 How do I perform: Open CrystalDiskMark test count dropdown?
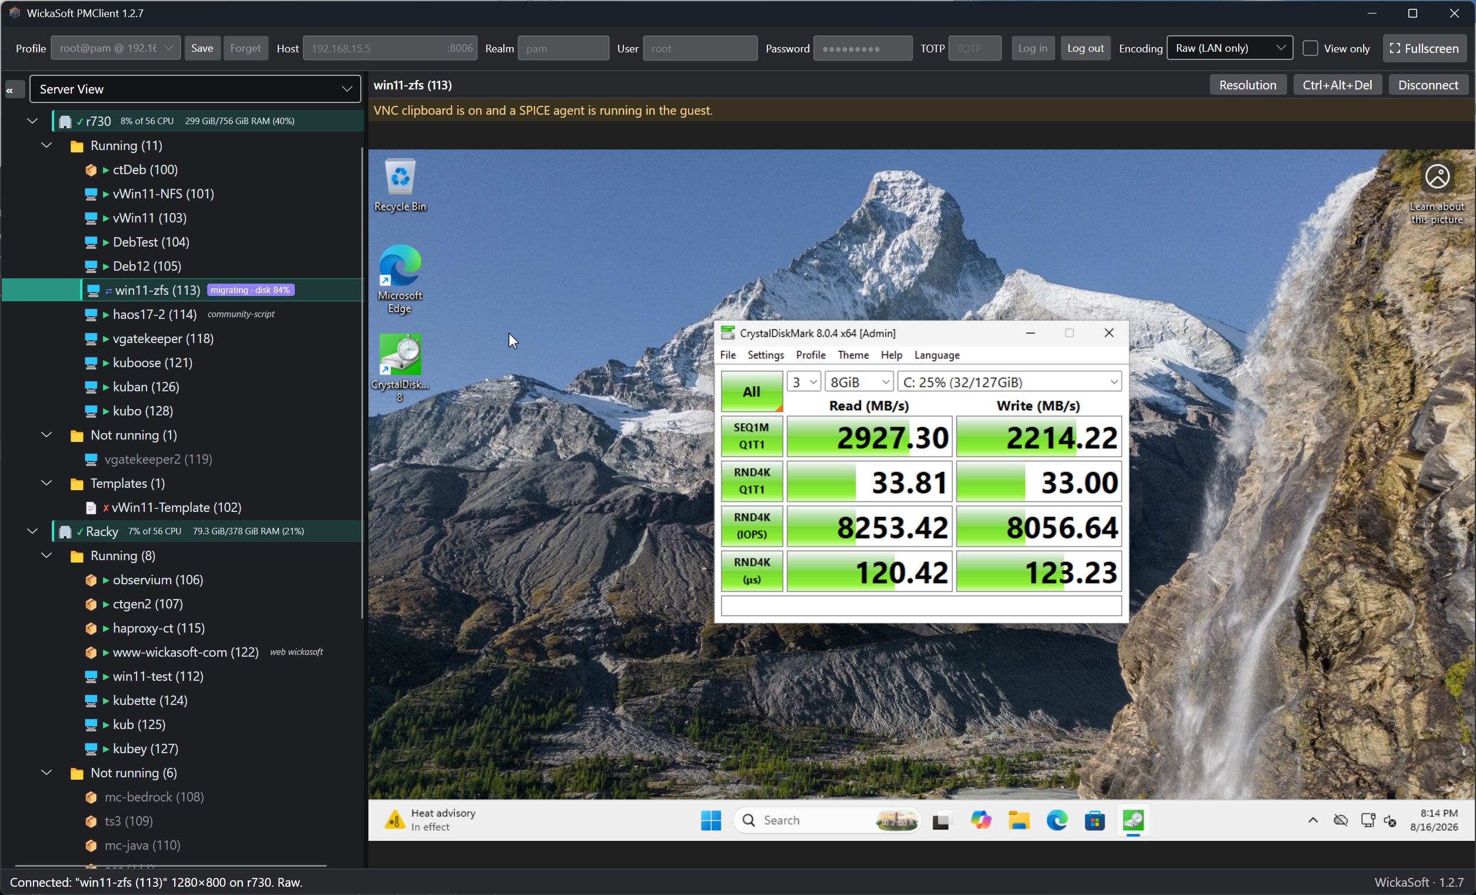803,382
